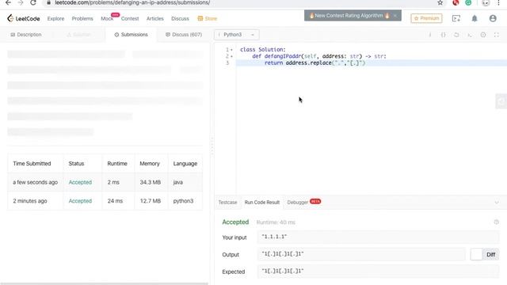Image resolution: width=507 pixels, height=285 pixels.
Task: Click the Your input field
Action: click(378, 237)
